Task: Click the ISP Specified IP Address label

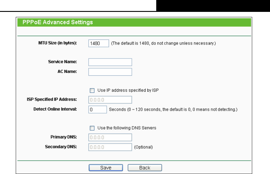Action: pyautogui.click(x=52, y=99)
